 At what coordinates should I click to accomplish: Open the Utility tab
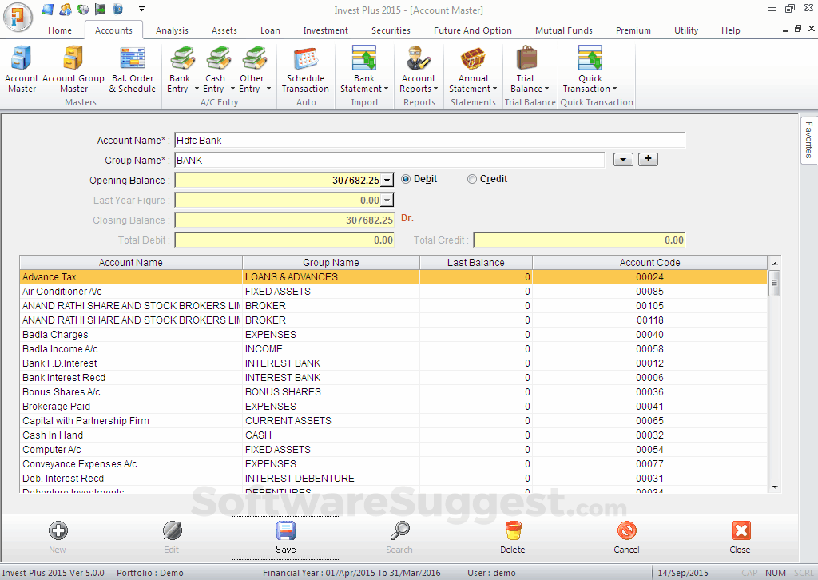click(x=686, y=30)
